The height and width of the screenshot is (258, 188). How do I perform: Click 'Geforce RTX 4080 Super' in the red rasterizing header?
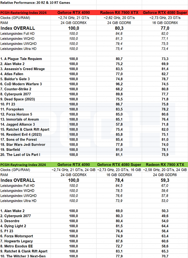(165, 13)
